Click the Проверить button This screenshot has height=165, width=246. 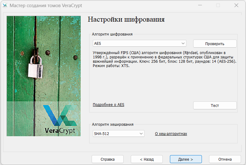[215, 44]
